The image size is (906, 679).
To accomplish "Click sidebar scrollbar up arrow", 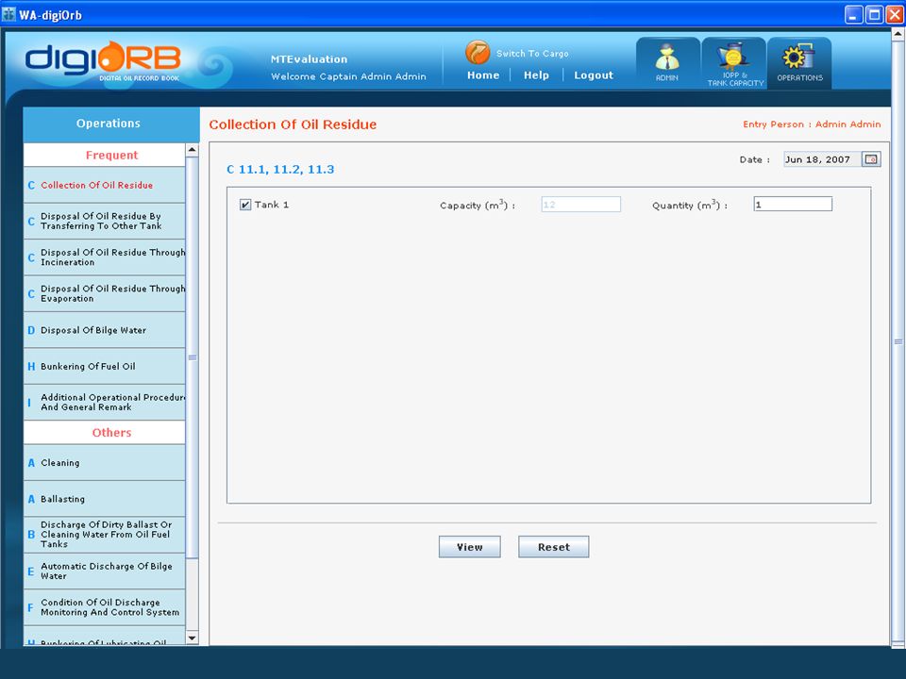I will (193, 150).
